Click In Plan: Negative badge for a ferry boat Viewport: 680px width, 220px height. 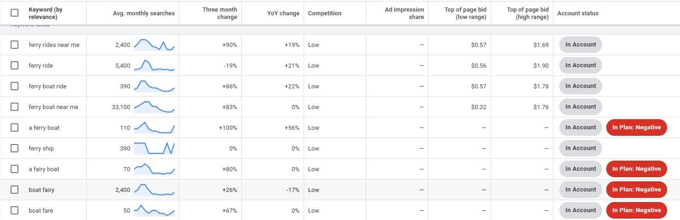tap(637, 127)
